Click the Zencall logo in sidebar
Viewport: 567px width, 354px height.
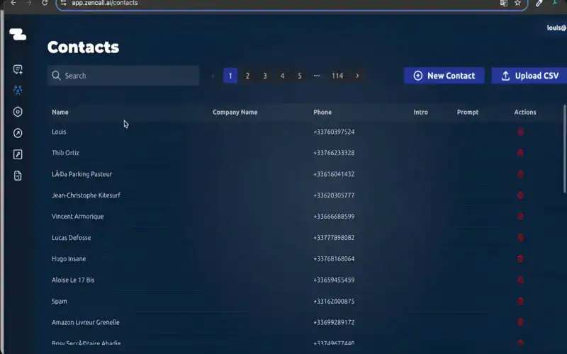click(x=18, y=34)
